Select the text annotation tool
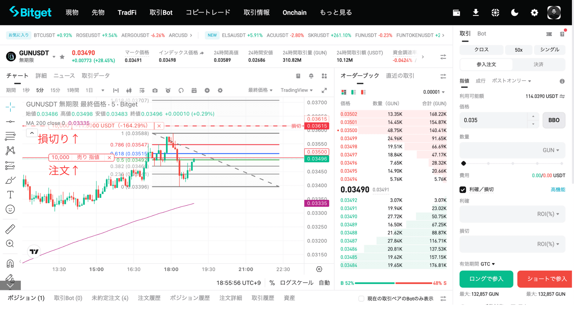 tap(10, 195)
